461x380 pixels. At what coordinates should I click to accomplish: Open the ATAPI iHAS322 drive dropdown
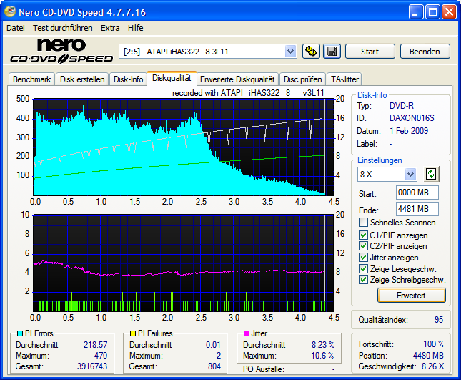click(x=290, y=52)
